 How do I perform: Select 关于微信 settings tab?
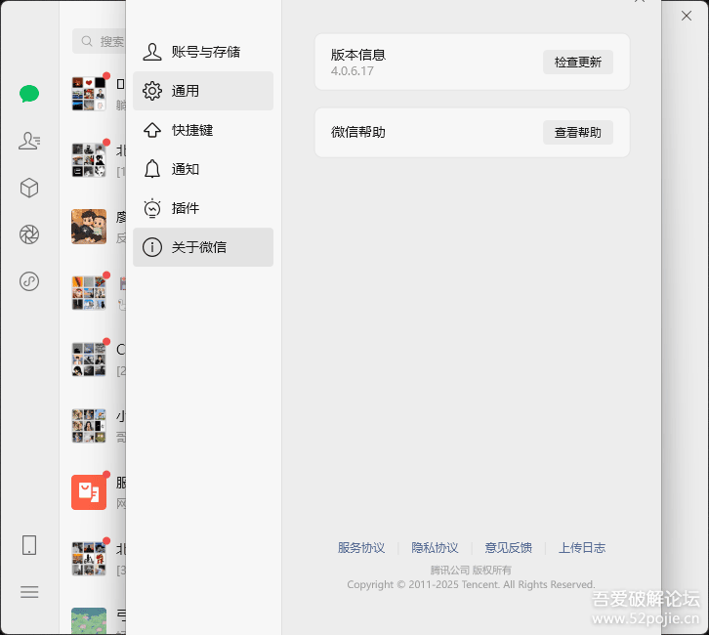tap(203, 247)
